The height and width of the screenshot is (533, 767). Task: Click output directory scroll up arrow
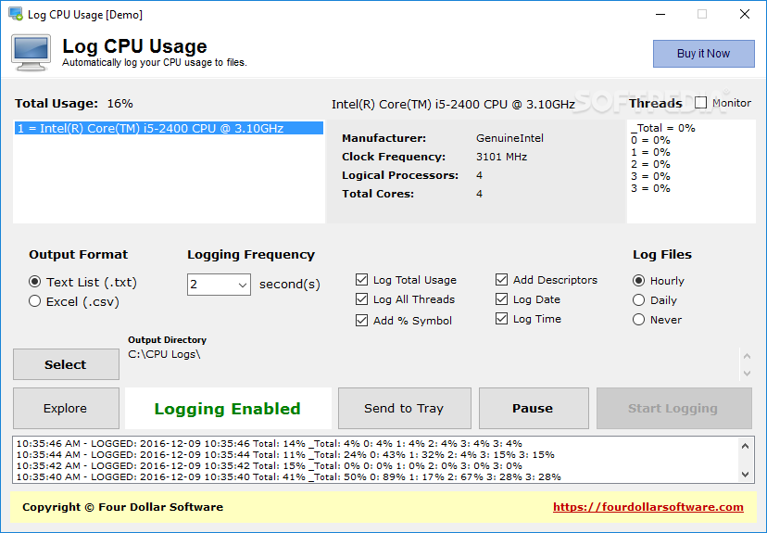[x=747, y=356]
